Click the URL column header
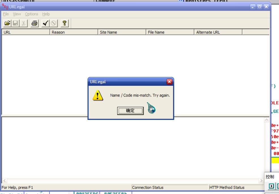 [25, 32]
